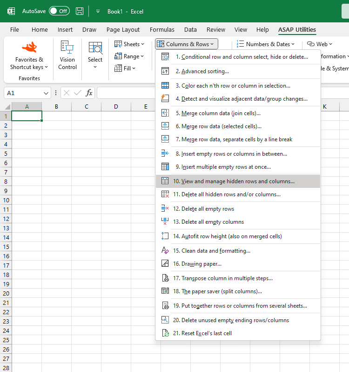Open the Name Box dropdown arrow
The image size is (349, 372).
click(46, 93)
